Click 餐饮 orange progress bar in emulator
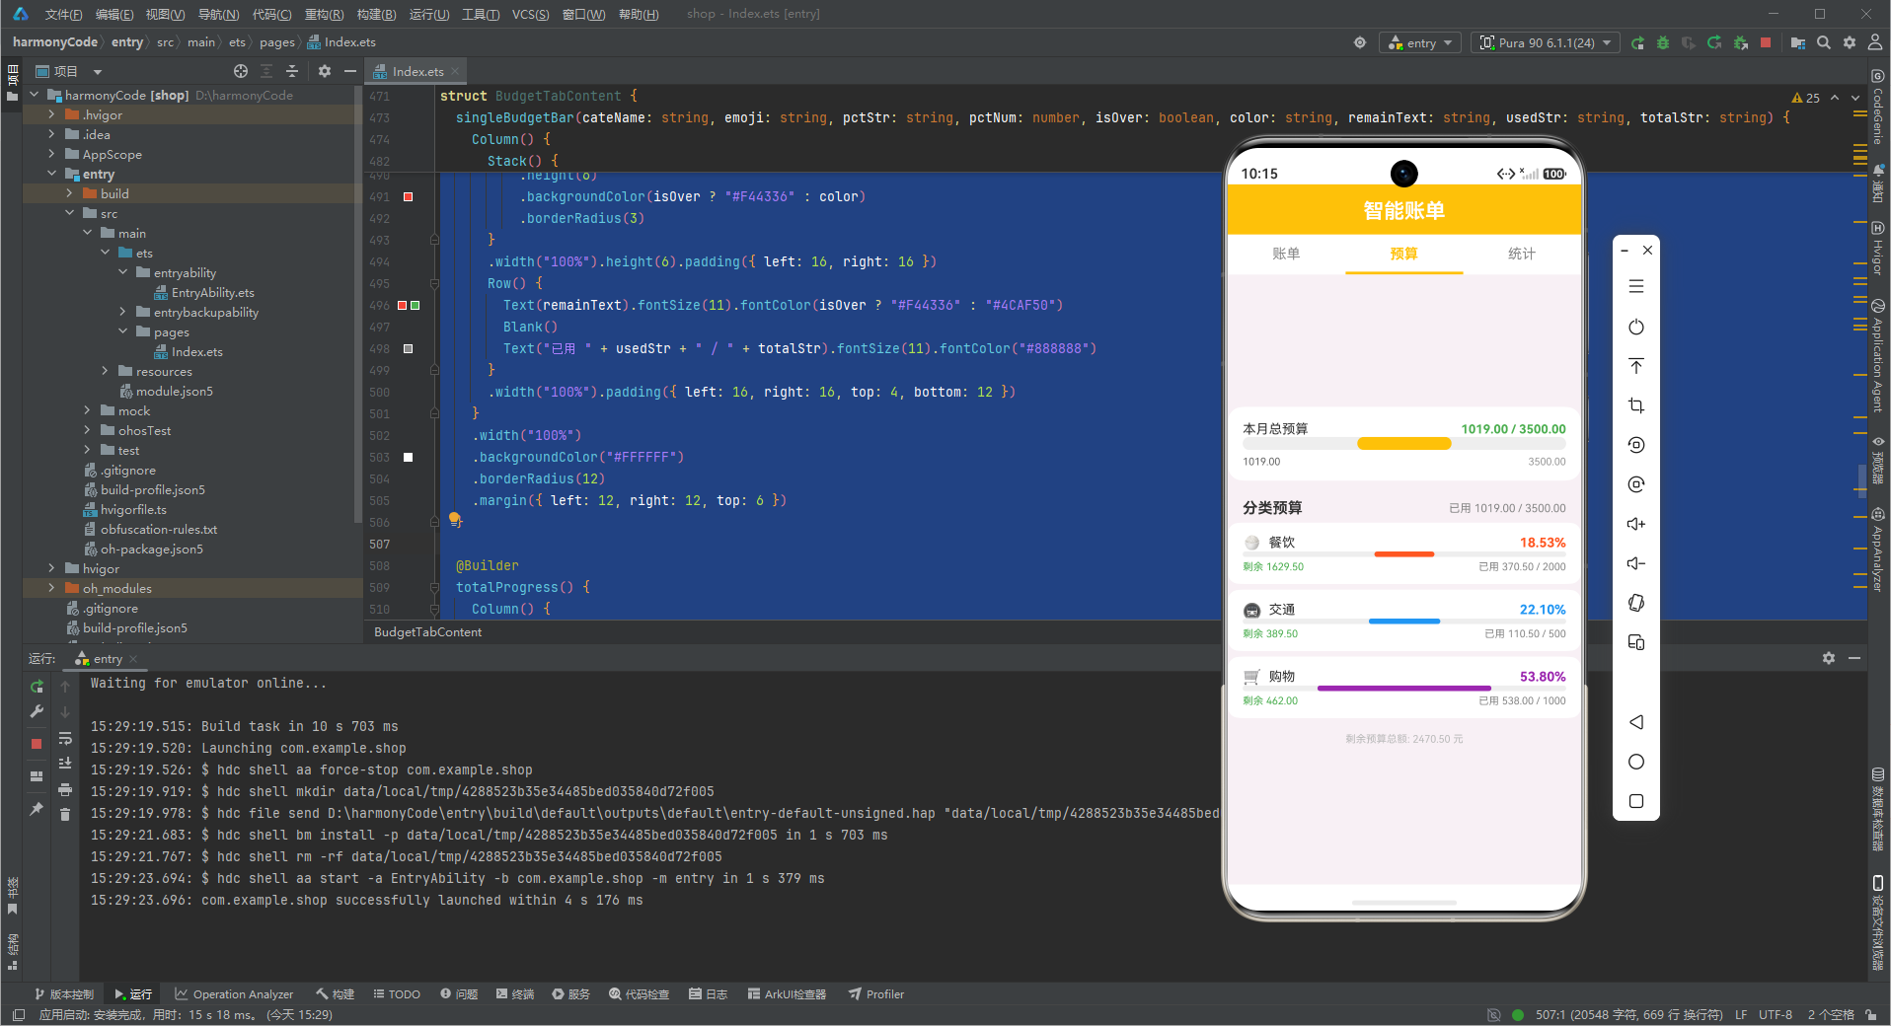Screen dimensions: 1891x1026 point(1404,554)
